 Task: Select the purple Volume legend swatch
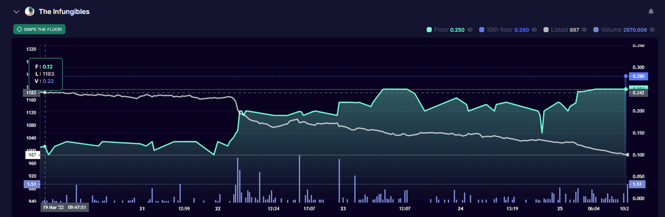(x=596, y=29)
